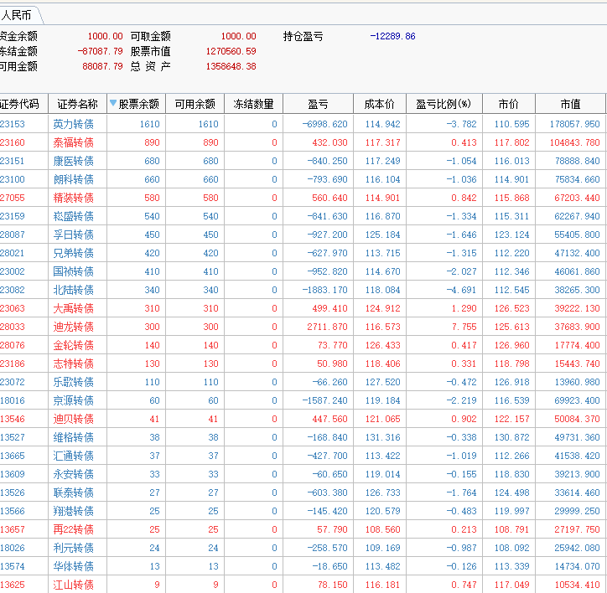Click the 市价 column header
This screenshot has height=593, width=607.
coord(508,104)
